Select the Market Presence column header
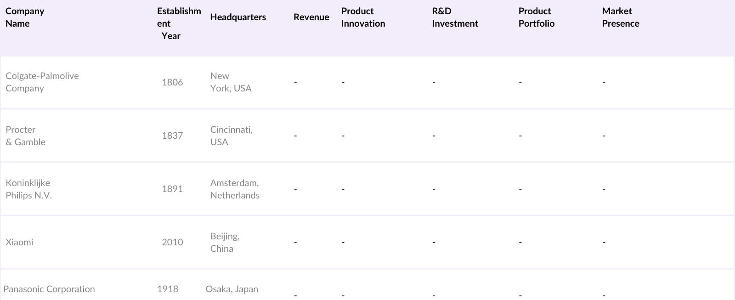The width and height of the screenshot is (735, 300). 620,17
